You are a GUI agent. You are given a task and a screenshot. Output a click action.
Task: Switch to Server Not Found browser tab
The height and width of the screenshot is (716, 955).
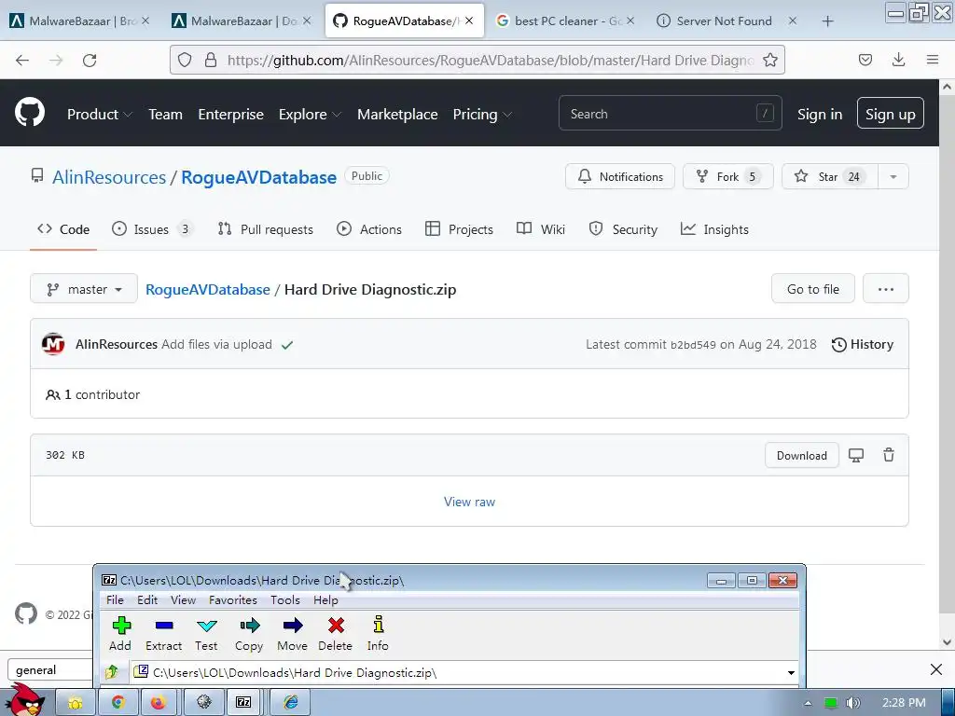[x=724, y=21]
